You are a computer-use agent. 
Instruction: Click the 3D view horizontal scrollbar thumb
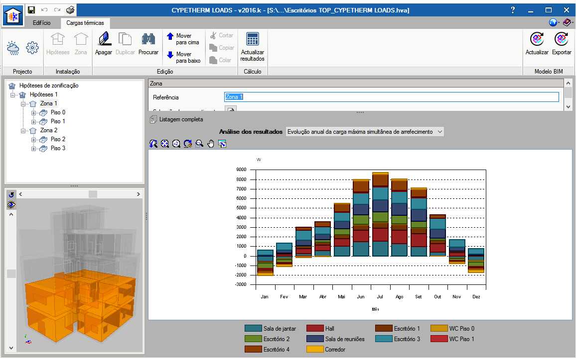(x=93, y=194)
